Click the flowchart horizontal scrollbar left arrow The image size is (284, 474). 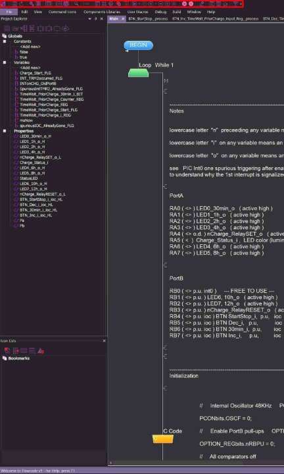[x=110, y=463]
